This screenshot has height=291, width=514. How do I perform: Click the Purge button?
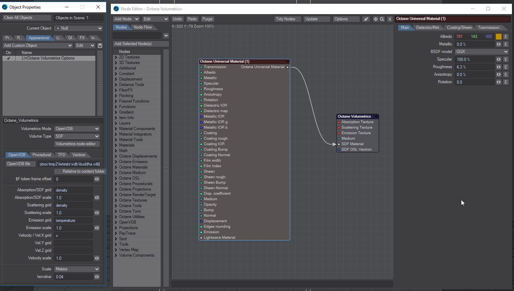click(x=207, y=19)
